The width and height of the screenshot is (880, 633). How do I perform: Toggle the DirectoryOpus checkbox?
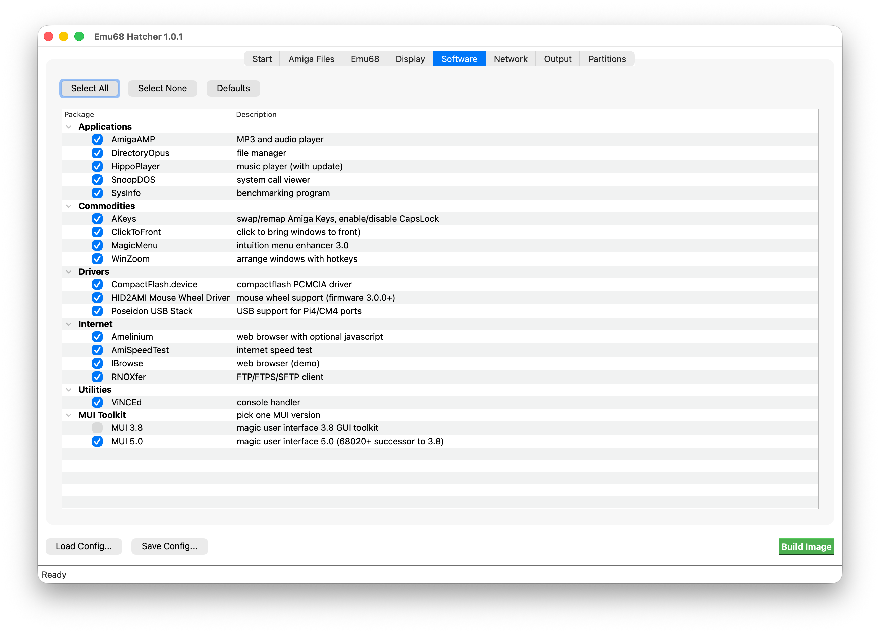click(97, 153)
